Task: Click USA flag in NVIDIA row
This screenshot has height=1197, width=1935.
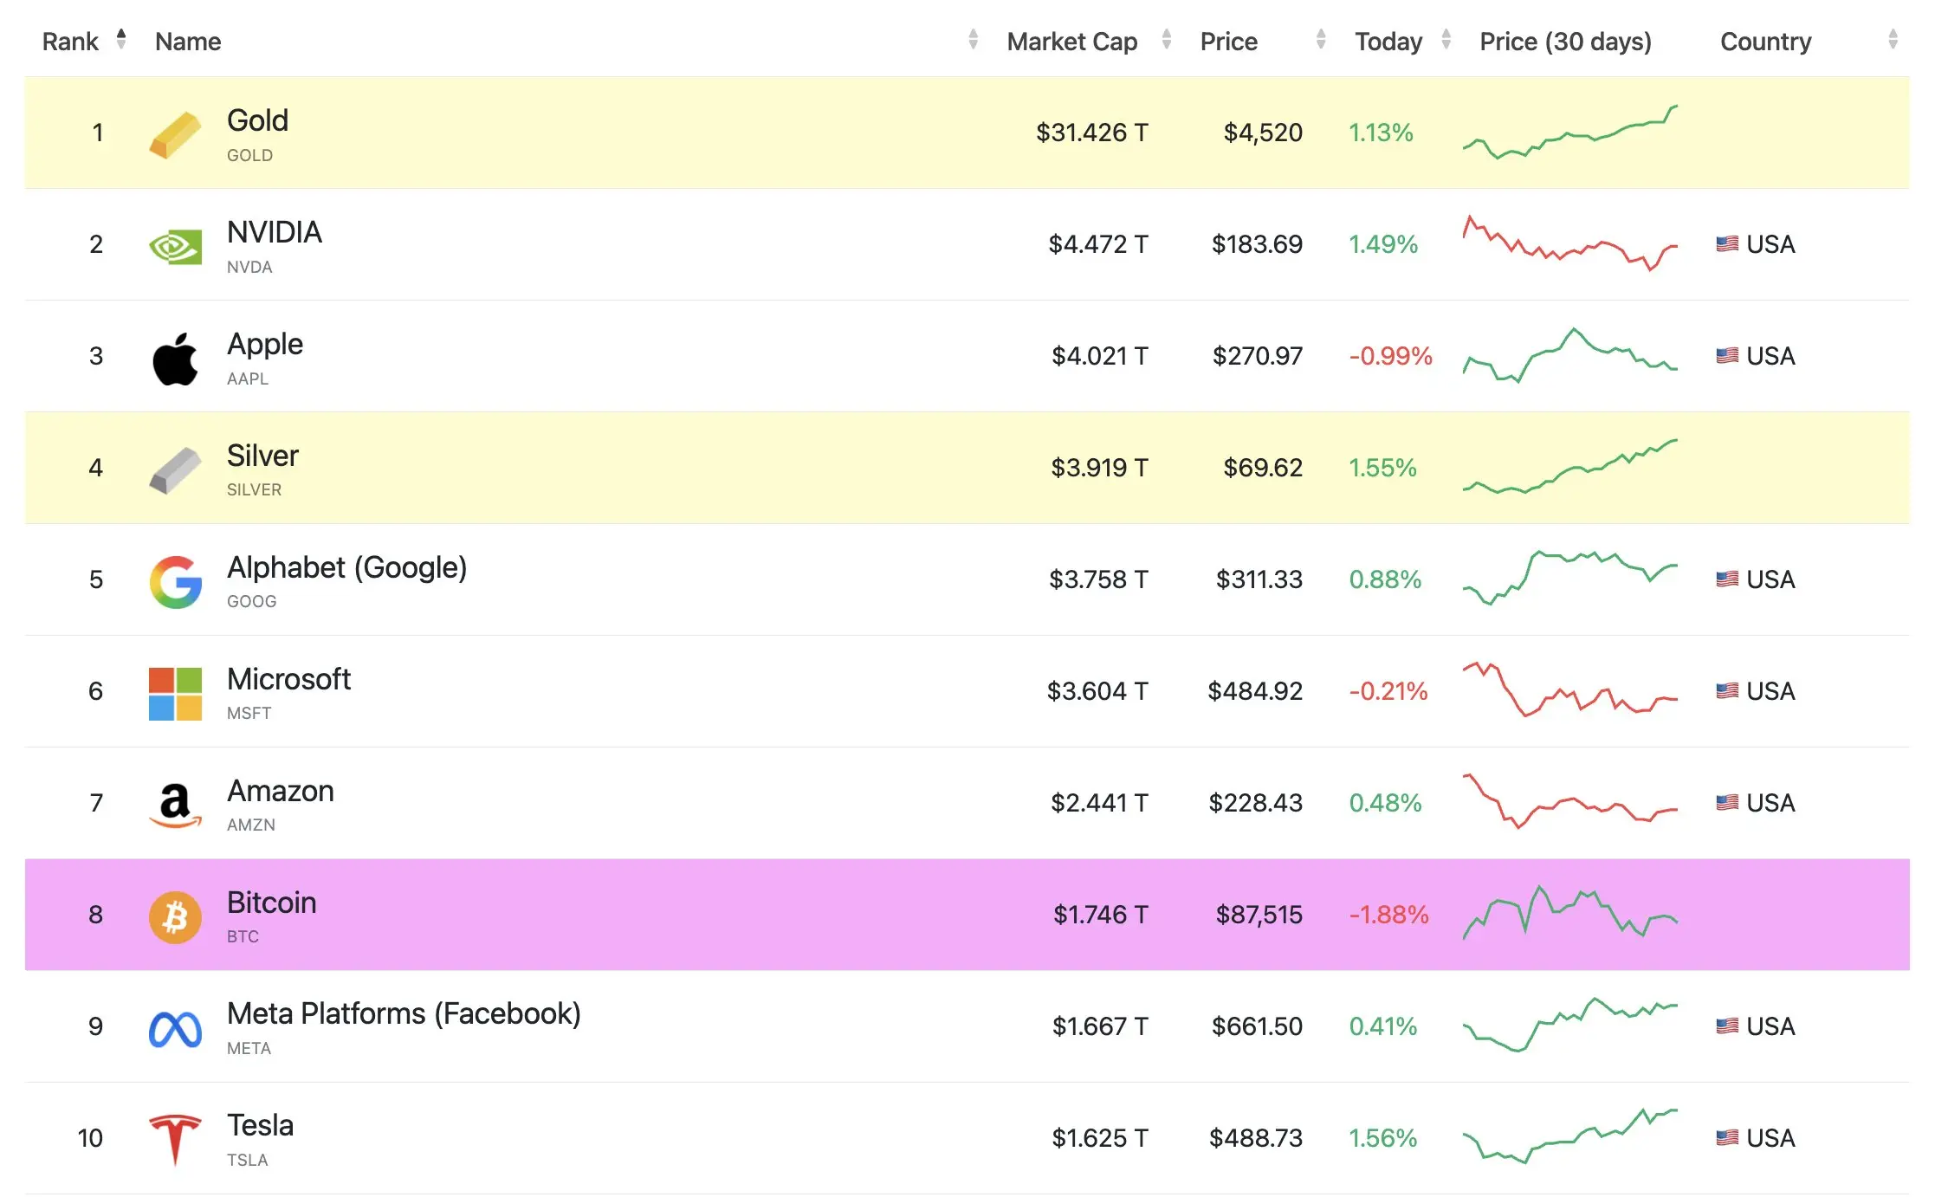Action: (x=1726, y=244)
